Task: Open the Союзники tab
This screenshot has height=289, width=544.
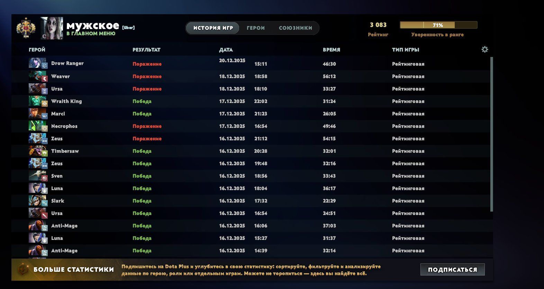Action: (x=295, y=28)
